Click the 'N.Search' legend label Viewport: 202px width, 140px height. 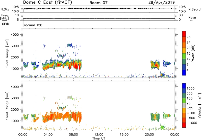195,9
